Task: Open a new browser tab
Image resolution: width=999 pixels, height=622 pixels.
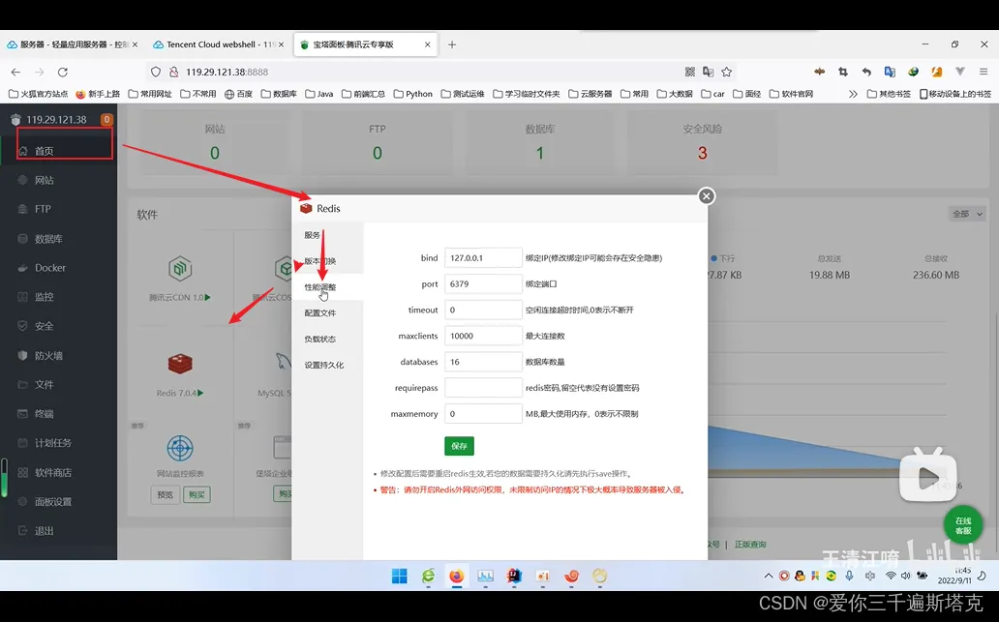Action: tap(452, 44)
